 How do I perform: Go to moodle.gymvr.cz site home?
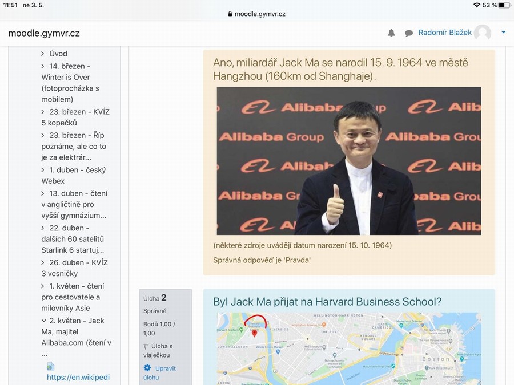tap(44, 33)
